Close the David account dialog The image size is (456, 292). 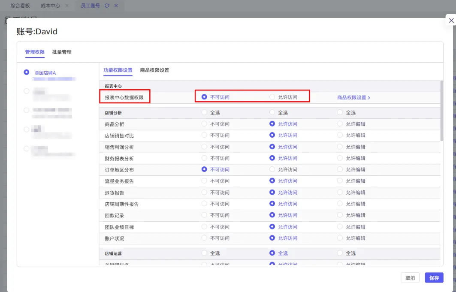click(x=451, y=20)
